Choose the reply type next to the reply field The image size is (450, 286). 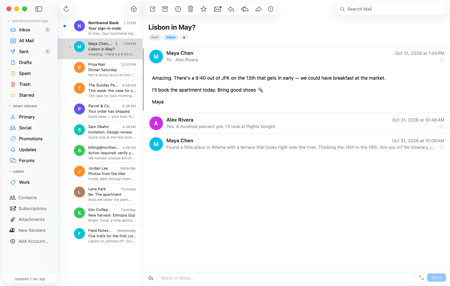click(151, 278)
